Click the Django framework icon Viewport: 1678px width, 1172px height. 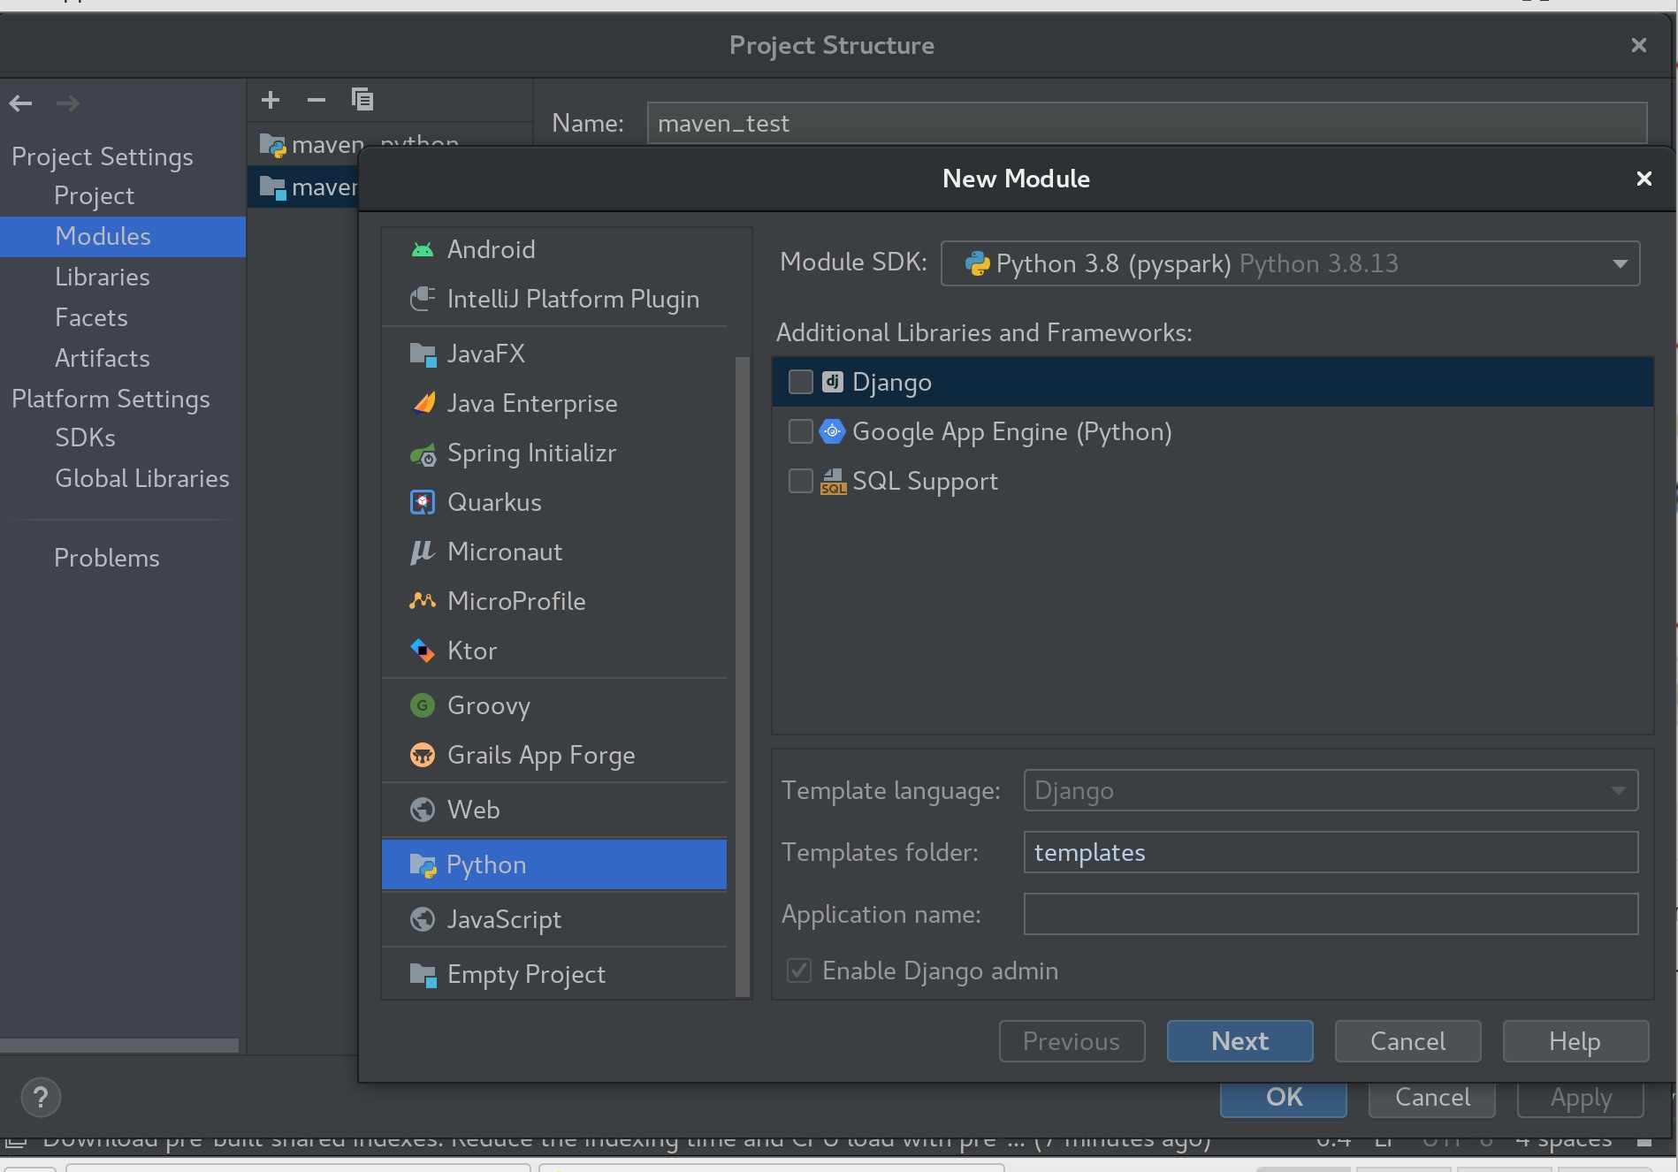pos(832,382)
